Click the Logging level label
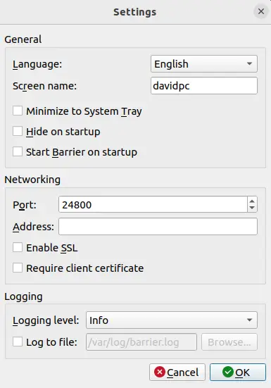The width and height of the screenshot is (271, 388). pos(46,320)
